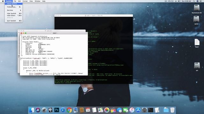Click the Scope (\_PR_.CPU0) line
This screenshot has height=114, width=204.
(30, 68)
